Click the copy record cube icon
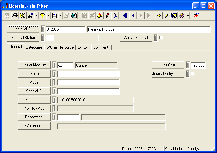Screen dimensions: 217x153 point(74,16)
